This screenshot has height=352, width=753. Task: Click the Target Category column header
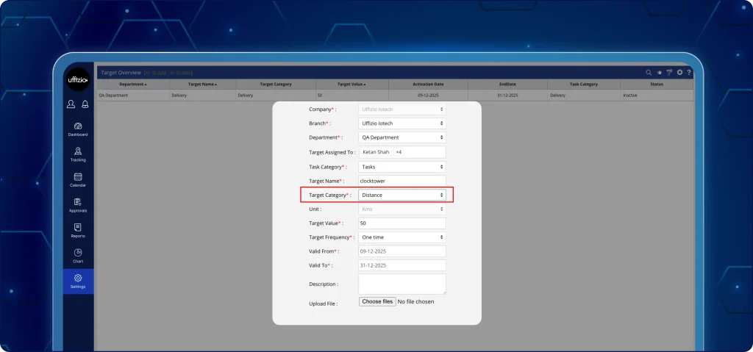pos(276,84)
